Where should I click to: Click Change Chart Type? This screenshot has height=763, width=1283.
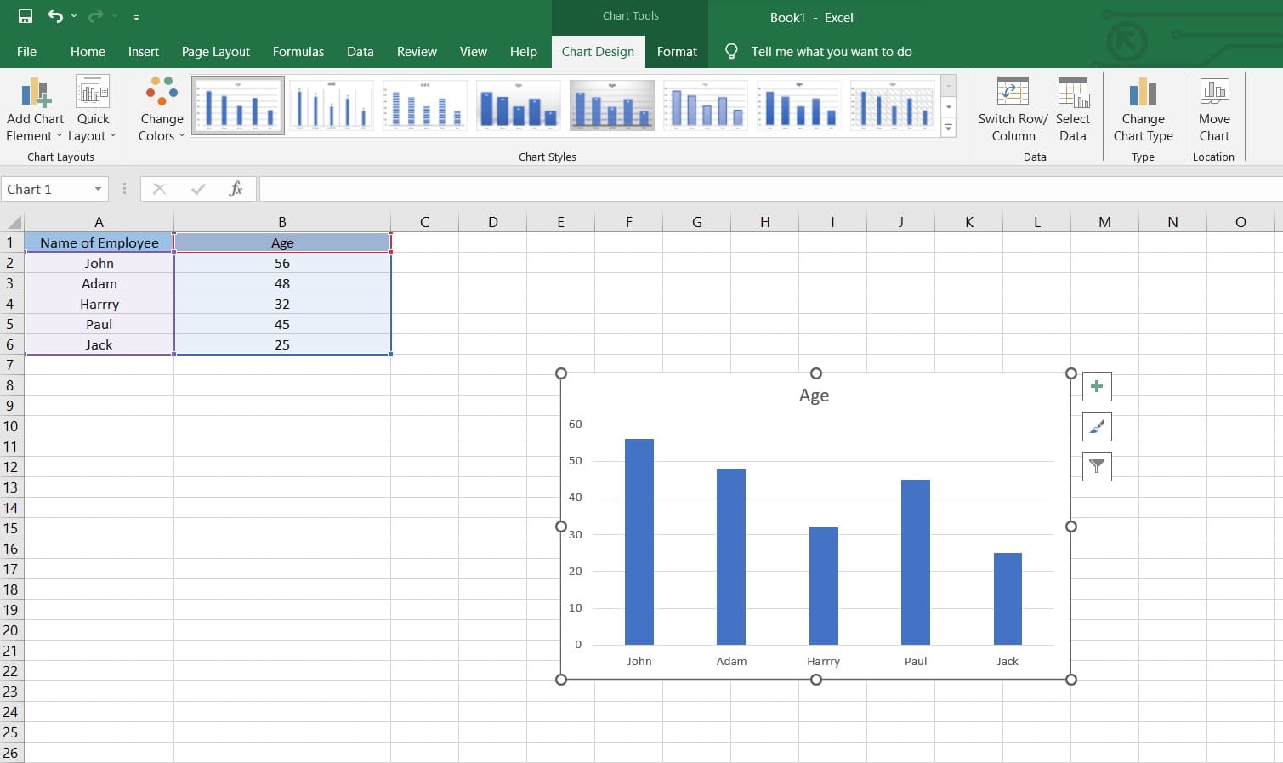pos(1143,109)
